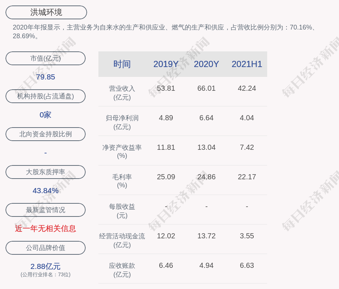The height and width of the screenshot is (289, 339).
Task: Click the 洪城环境 company name pill
Action: pos(46,12)
